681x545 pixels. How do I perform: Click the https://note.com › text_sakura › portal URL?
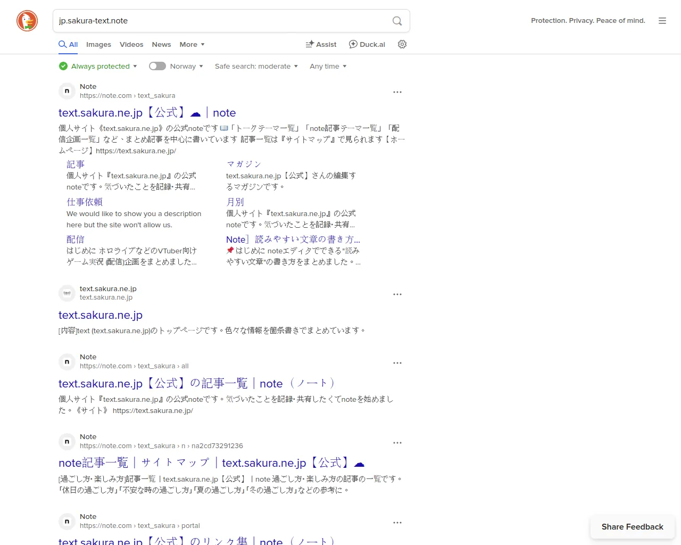[x=140, y=526]
